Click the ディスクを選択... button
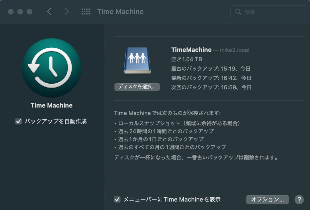310x210 pixels. pos(137,87)
